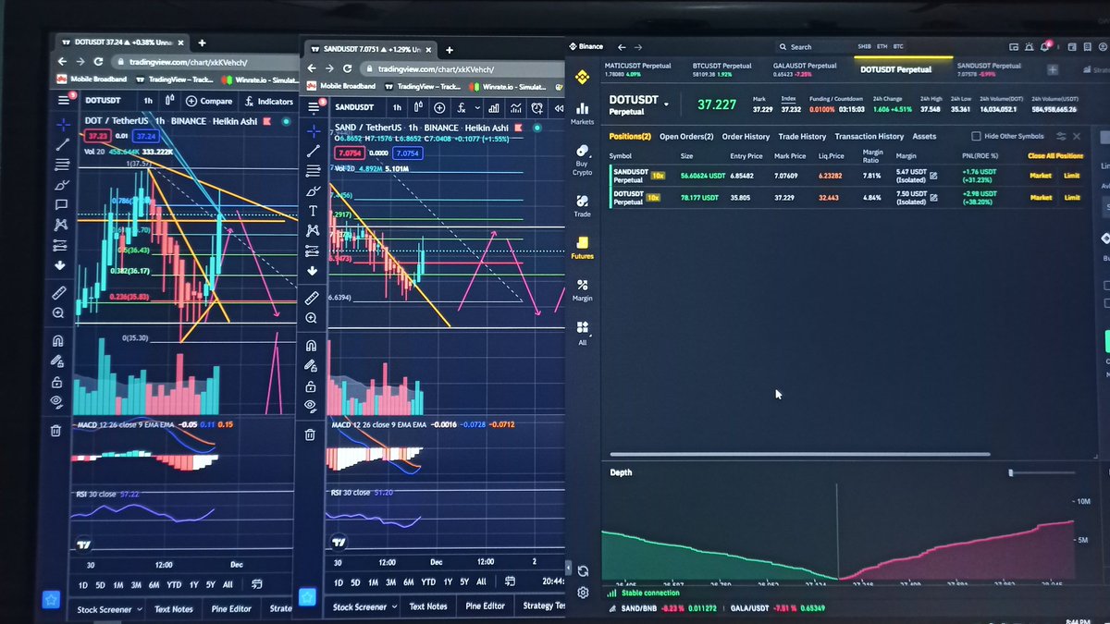Open pattern tools in DOT chart sidebar
The width and height of the screenshot is (1110, 624).
tap(62, 225)
